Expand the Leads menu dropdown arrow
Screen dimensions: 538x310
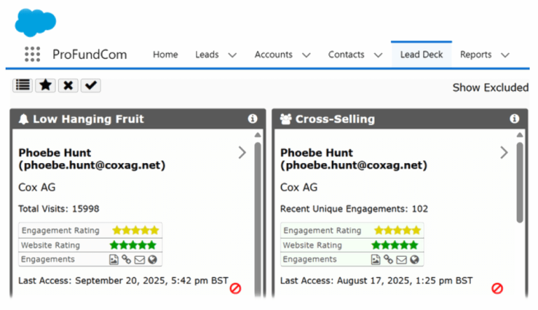click(233, 55)
